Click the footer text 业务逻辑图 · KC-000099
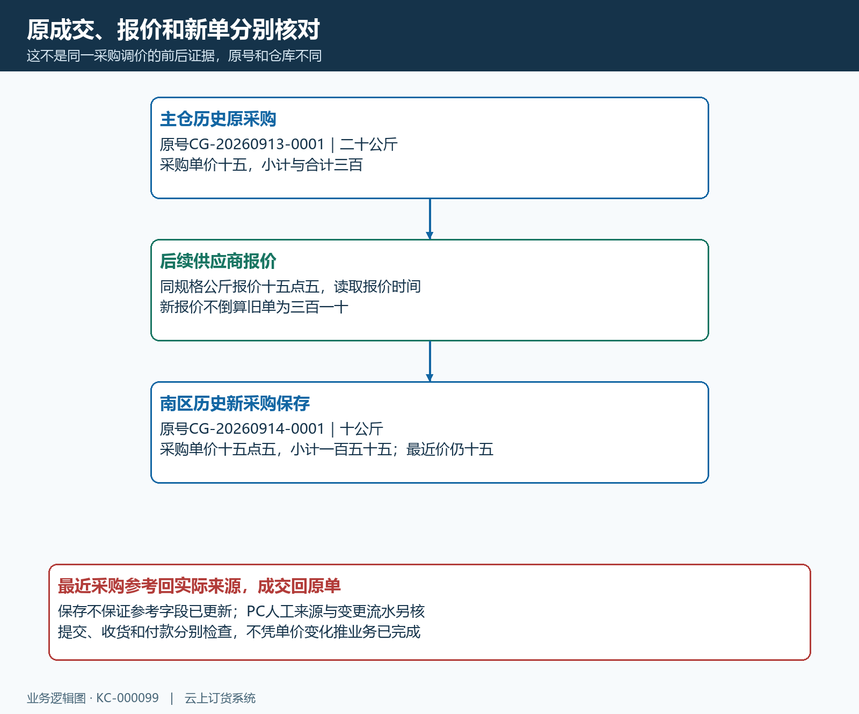859x714 pixels. point(93,698)
